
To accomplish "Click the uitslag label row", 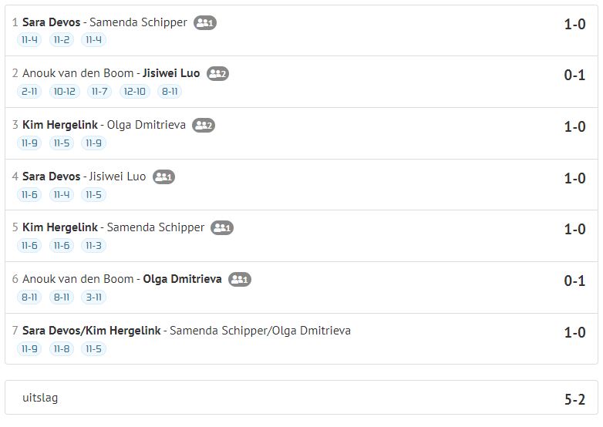I will coord(301,398).
